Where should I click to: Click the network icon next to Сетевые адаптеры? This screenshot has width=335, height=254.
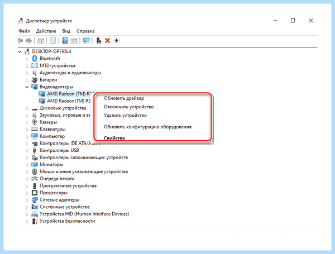35,200
